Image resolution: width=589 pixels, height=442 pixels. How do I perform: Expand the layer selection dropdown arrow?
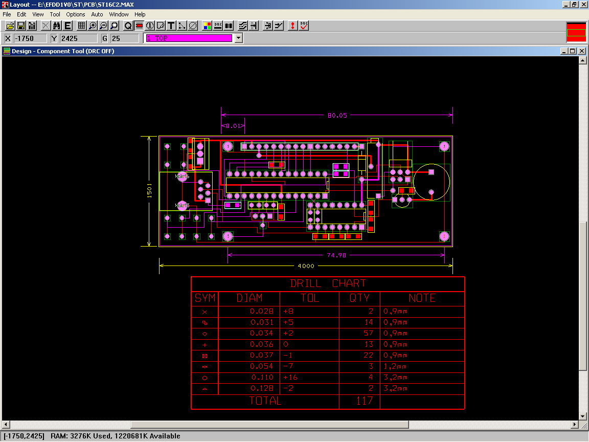238,38
